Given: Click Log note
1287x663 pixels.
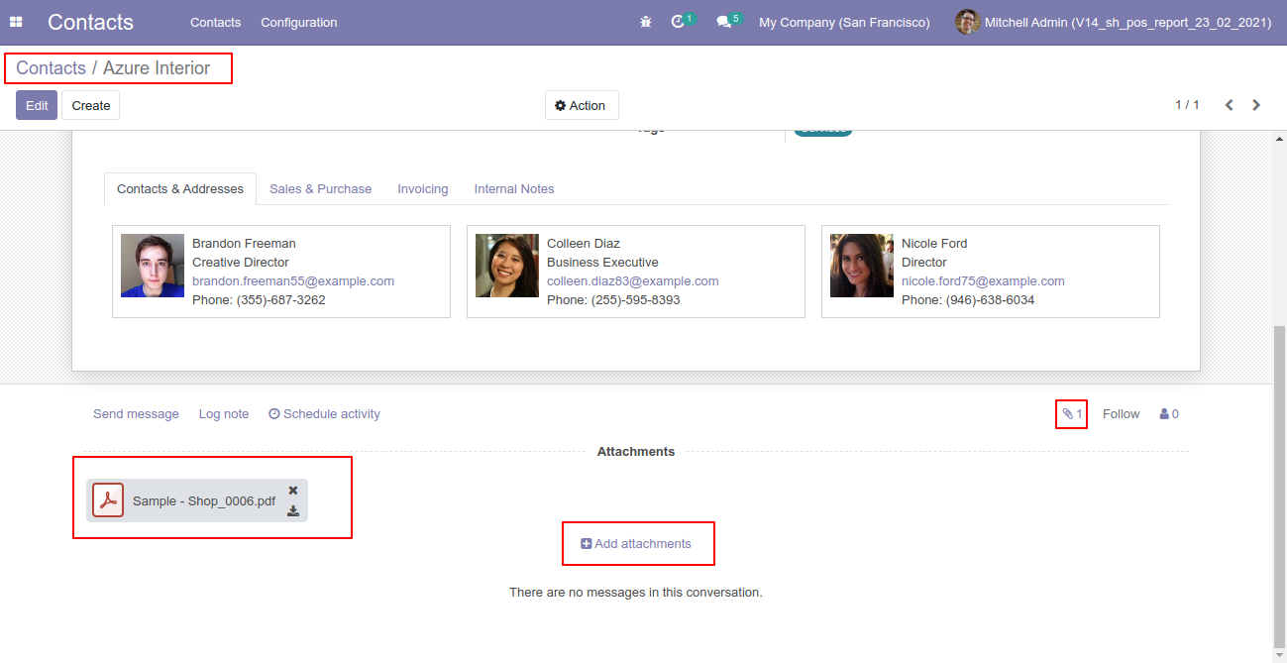Looking at the screenshot, I should click(x=224, y=414).
